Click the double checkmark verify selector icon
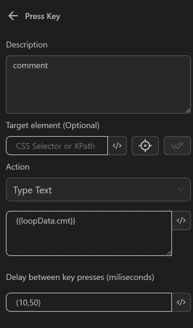193x328 pixels. [177, 146]
